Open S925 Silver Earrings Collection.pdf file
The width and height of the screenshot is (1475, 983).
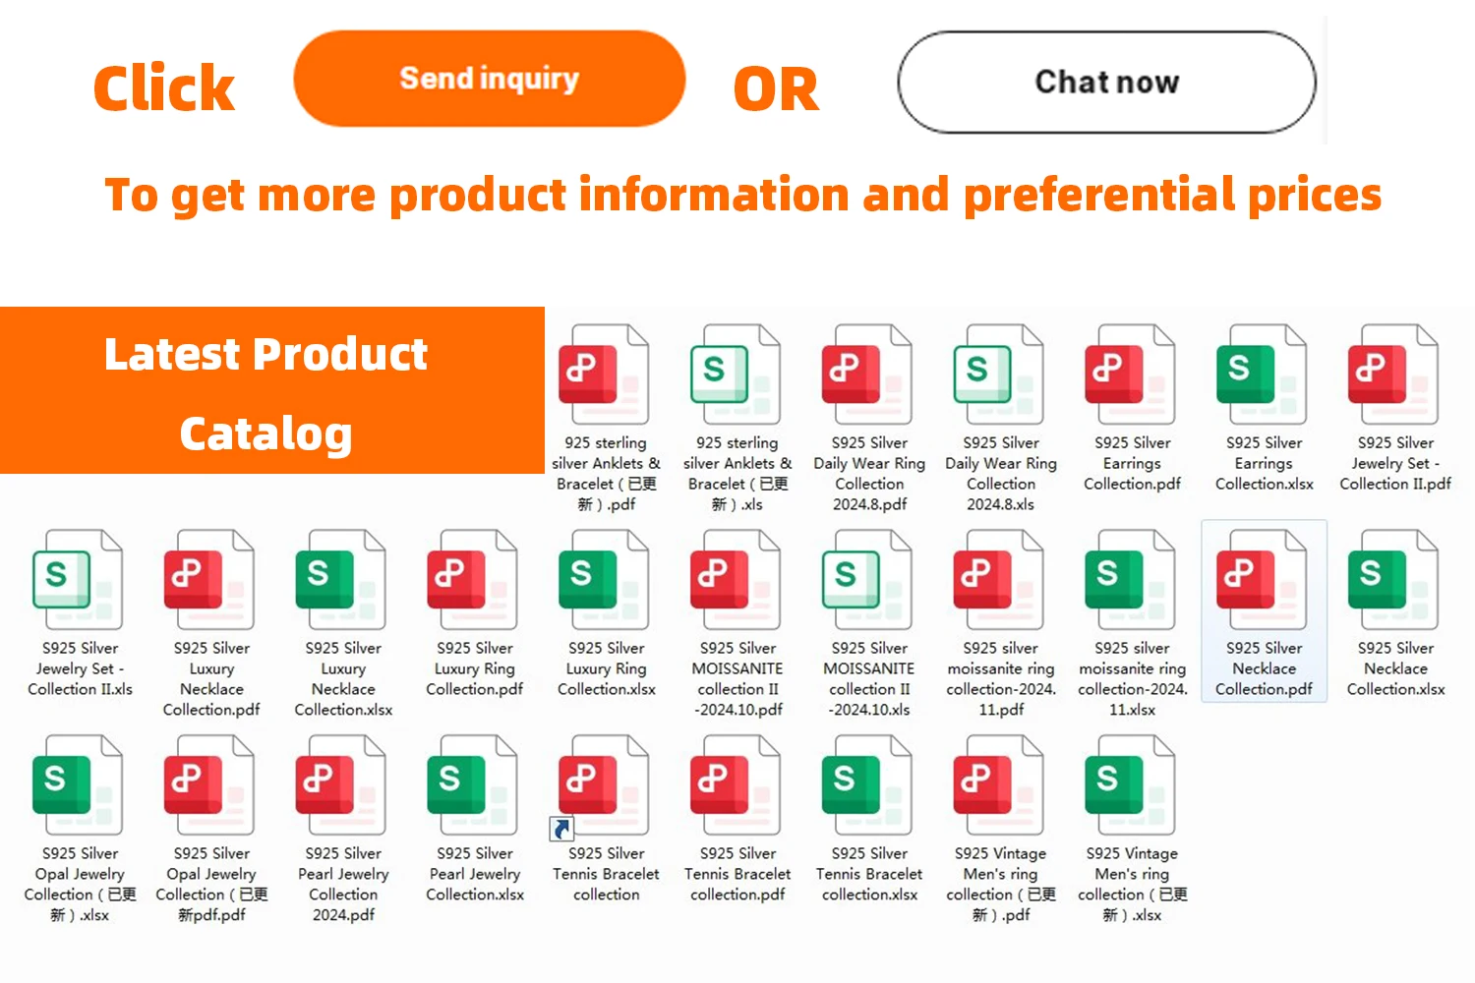point(1131,376)
